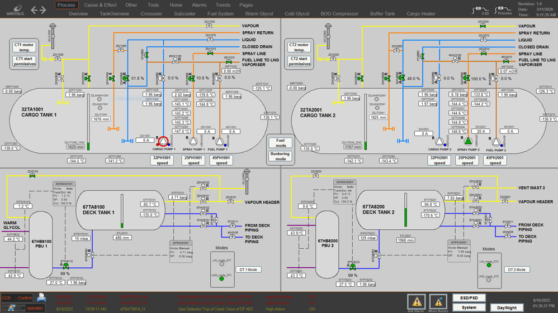Open the Process menu
The height and width of the screenshot is (313, 558).
tap(66, 5)
